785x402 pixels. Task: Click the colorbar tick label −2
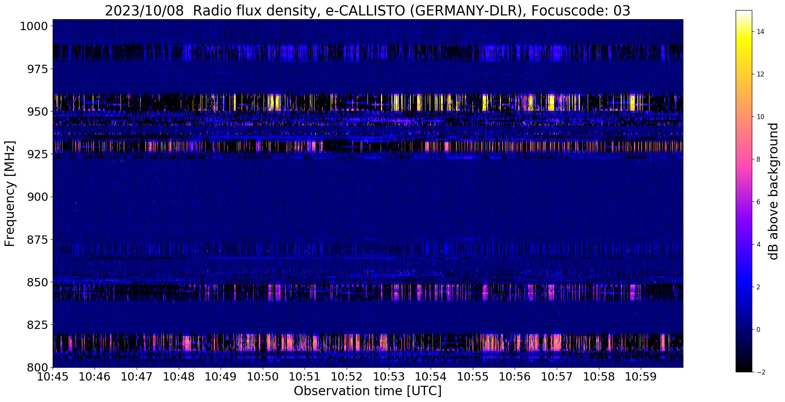coord(761,372)
